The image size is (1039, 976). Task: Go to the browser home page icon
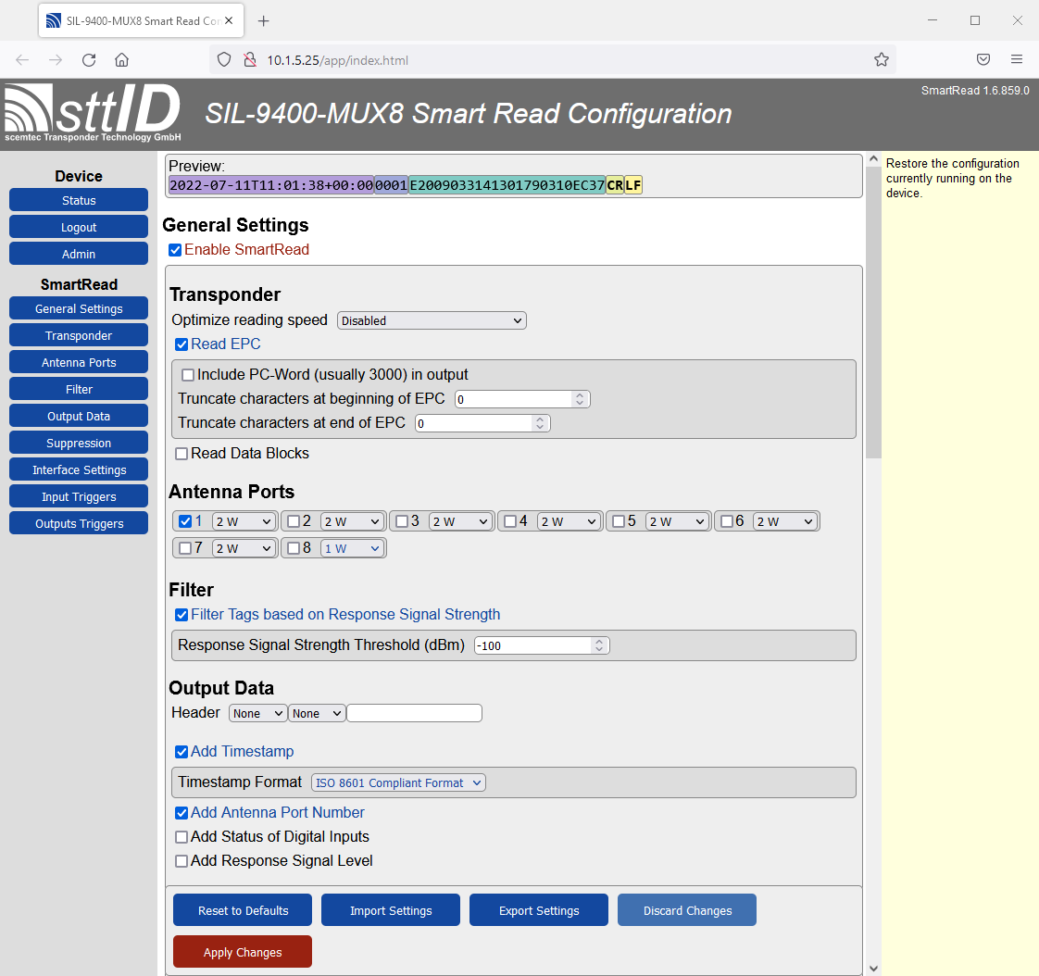pos(122,60)
